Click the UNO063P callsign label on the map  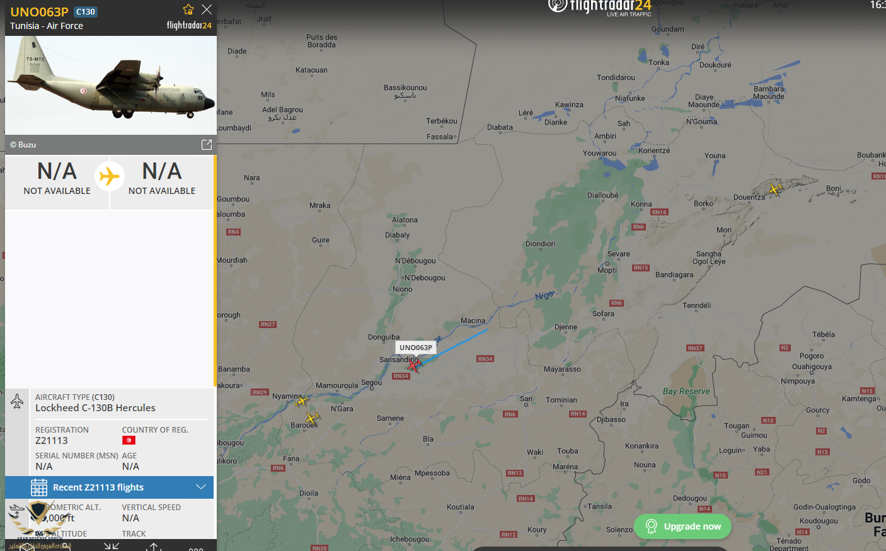(416, 348)
